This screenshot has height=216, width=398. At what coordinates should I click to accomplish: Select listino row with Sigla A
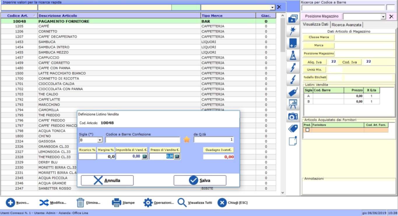[x=342, y=96]
